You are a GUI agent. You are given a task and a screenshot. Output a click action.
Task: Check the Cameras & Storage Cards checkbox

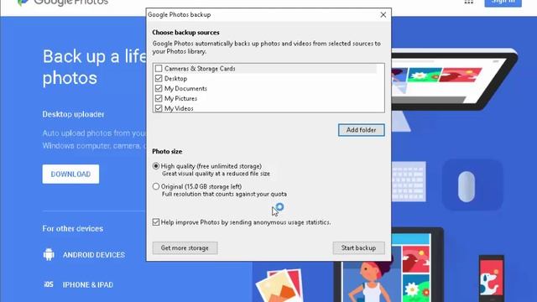click(159, 69)
